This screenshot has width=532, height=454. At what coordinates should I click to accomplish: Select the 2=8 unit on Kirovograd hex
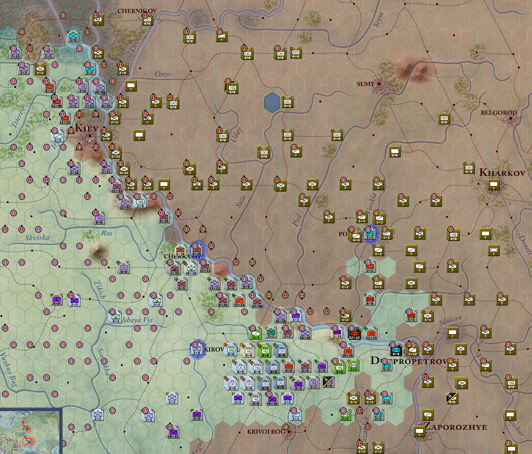pos(197,349)
